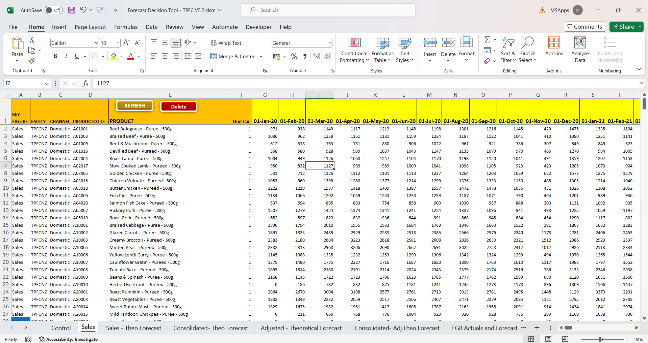Image resolution: width=648 pixels, height=343 pixels.
Task: Expand the Number Format dropdown showing General
Action: click(329, 43)
